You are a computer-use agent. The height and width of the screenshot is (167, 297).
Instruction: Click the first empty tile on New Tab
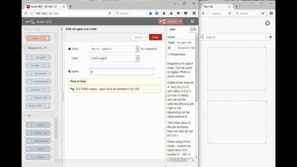tap(237, 69)
